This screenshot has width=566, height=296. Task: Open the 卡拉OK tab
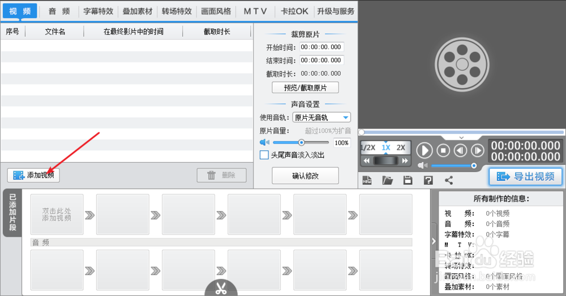click(294, 11)
